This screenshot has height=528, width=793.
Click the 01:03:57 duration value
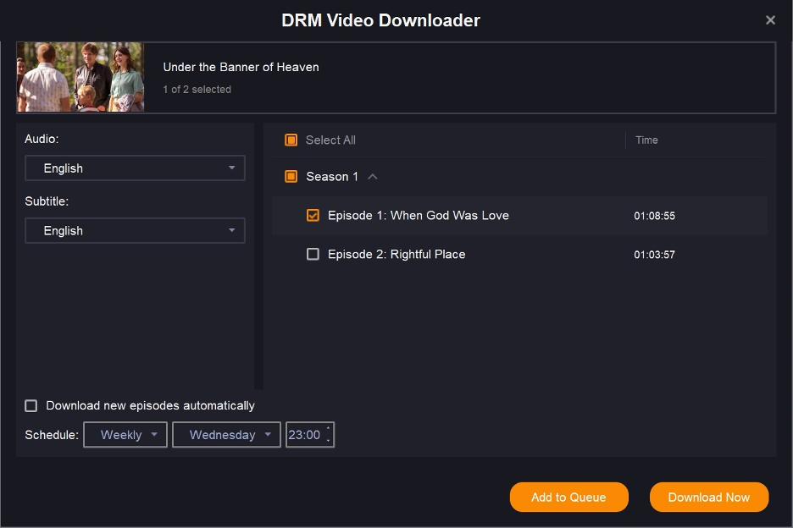tap(654, 256)
